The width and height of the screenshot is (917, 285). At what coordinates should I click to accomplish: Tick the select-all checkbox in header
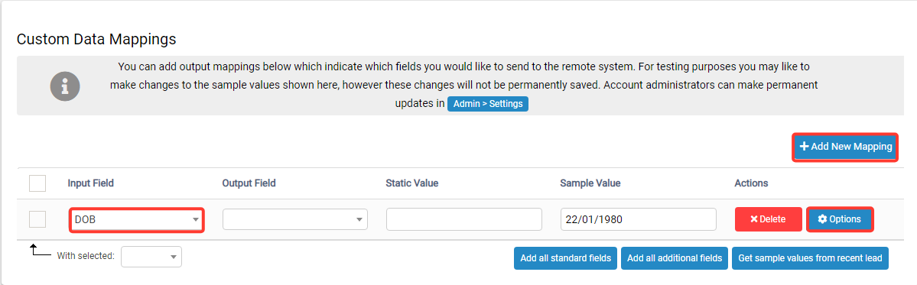pyautogui.click(x=37, y=183)
